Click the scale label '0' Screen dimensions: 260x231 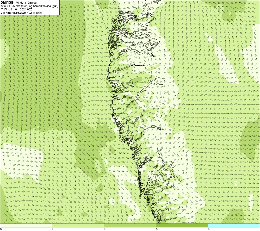[x=1, y=229]
